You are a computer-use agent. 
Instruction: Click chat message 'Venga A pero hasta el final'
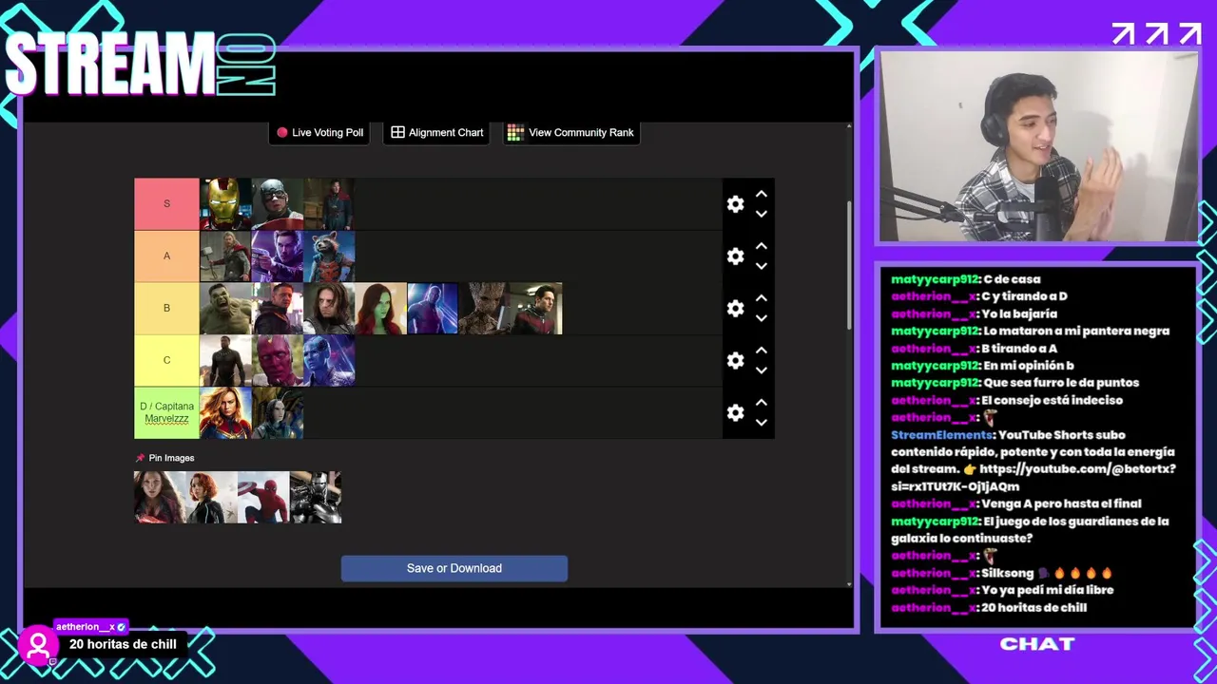[x=1061, y=503]
